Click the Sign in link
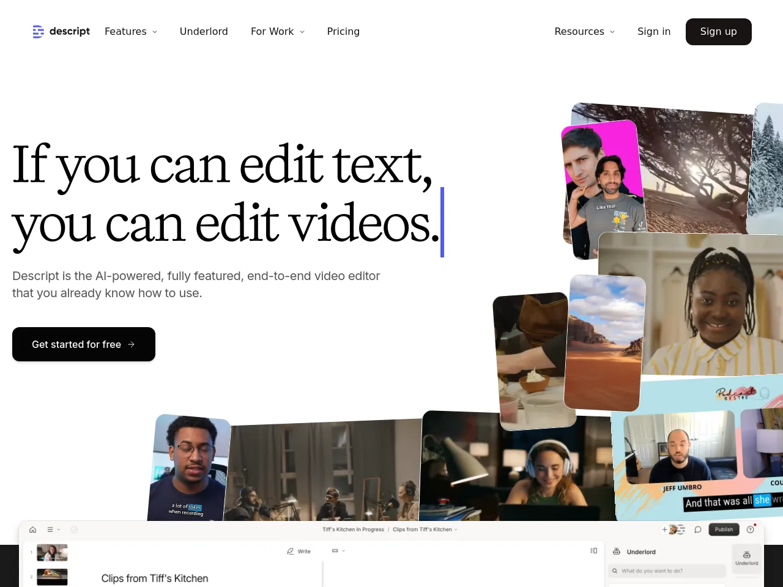Screen dimensions: 783x587 653,31
